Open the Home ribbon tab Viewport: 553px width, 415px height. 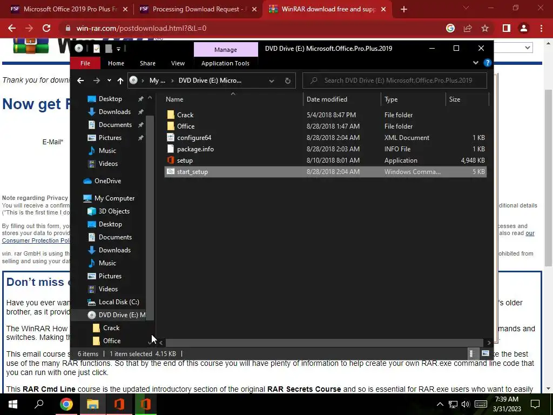point(116,63)
